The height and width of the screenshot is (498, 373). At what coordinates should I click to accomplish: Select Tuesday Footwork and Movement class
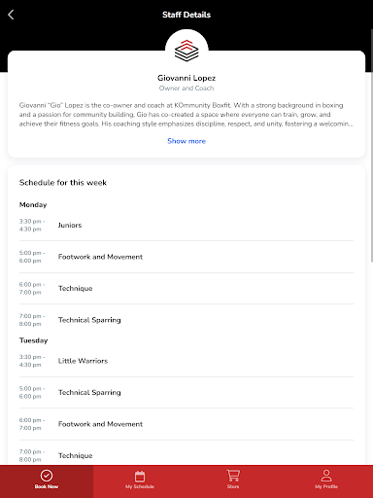pos(186,424)
